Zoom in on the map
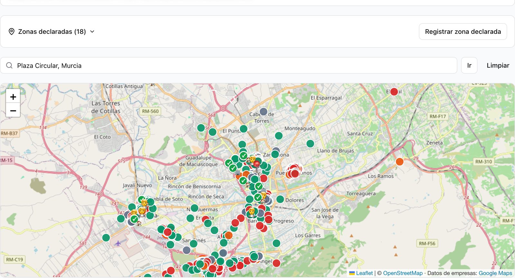Image resolution: width=515 pixels, height=278 pixels. 13,97
